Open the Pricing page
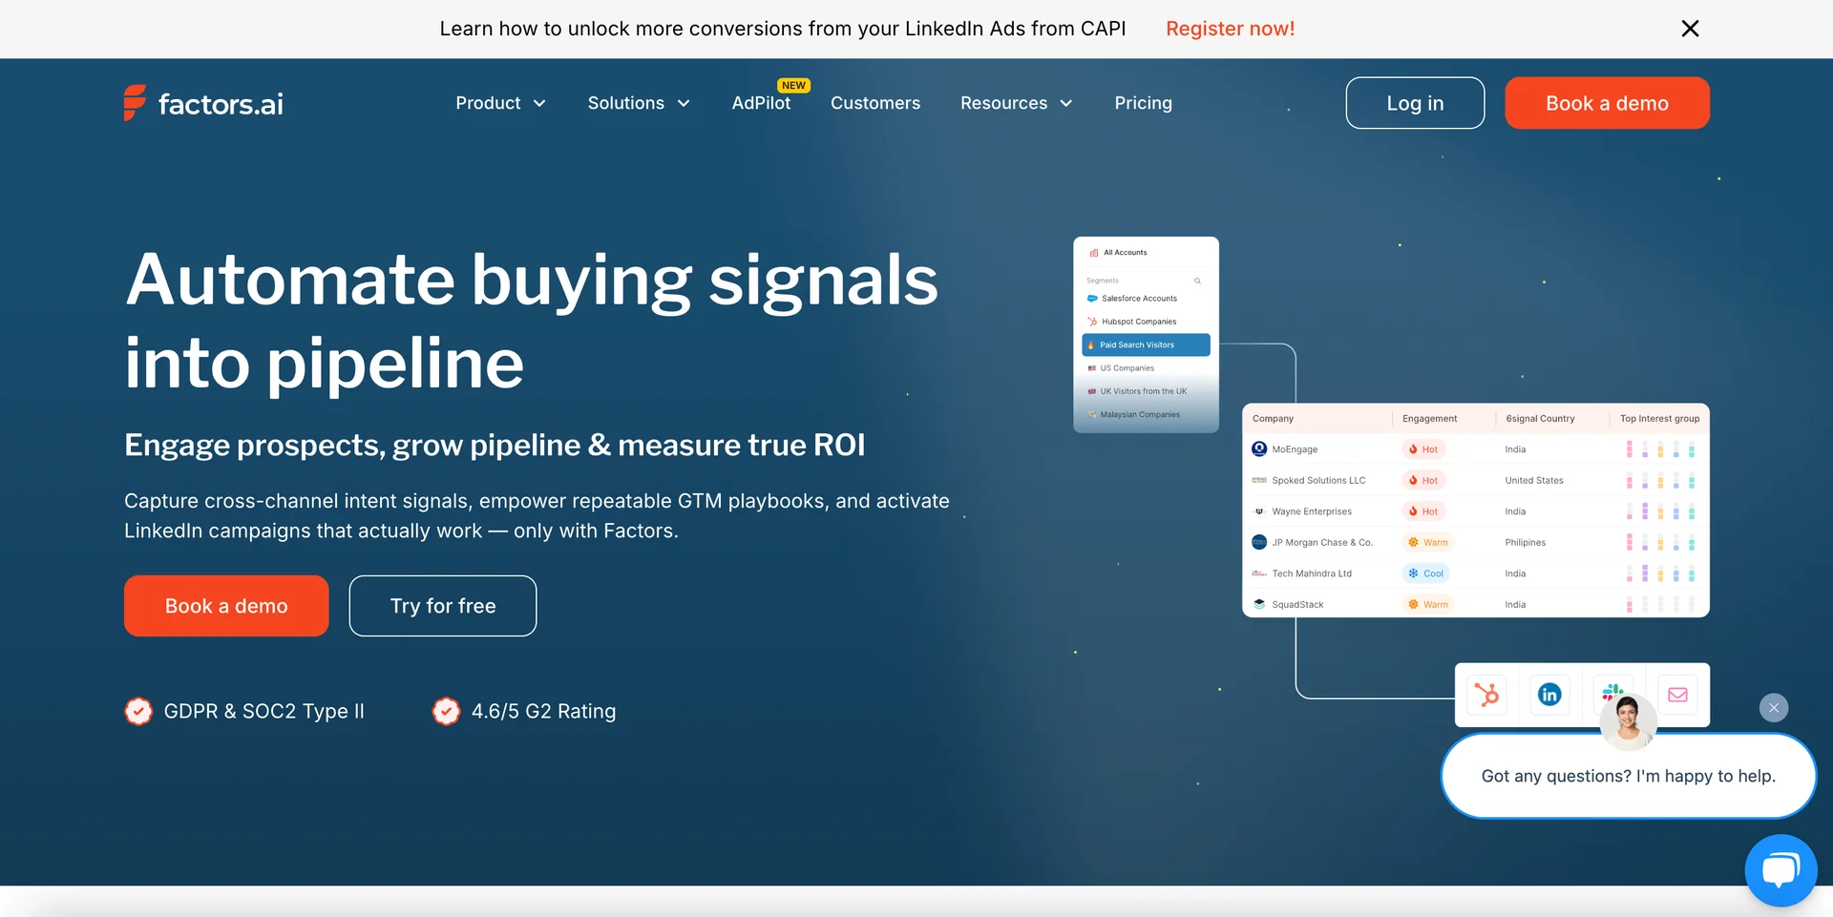This screenshot has height=917, width=1833. click(x=1143, y=103)
